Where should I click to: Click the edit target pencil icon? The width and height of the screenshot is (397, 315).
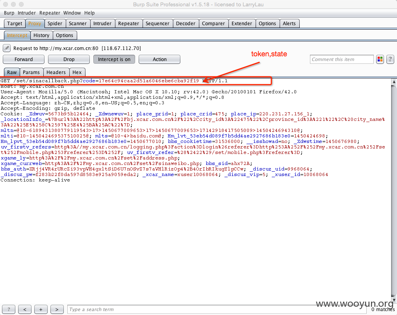point(7,48)
